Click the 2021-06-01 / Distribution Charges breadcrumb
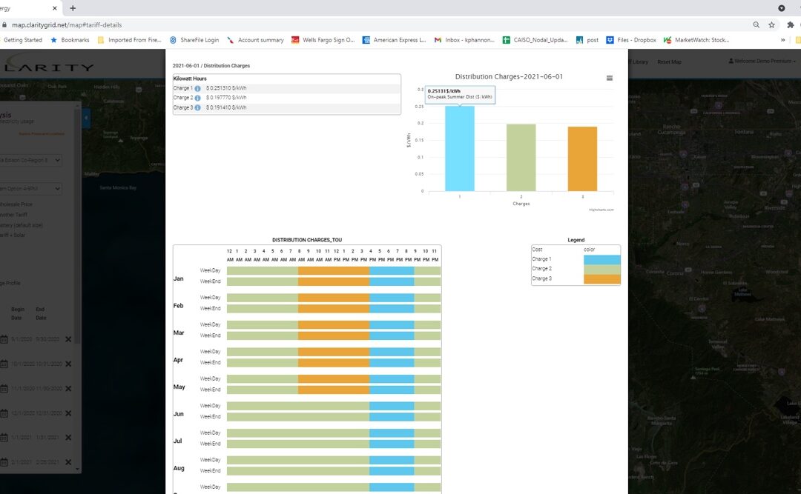The width and height of the screenshot is (801, 494). pyautogui.click(x=211, y=66)
